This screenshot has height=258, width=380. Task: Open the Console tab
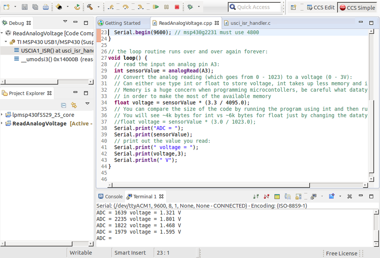click(110, 197)
